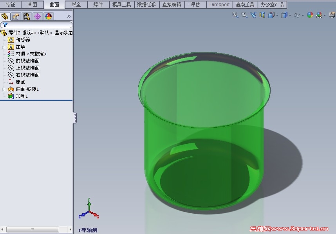Click the 右视基准面 plane icon
Image resolution: width=336 pixels, height=234 pixels.
pyautogui.click(x=11, y=75)
